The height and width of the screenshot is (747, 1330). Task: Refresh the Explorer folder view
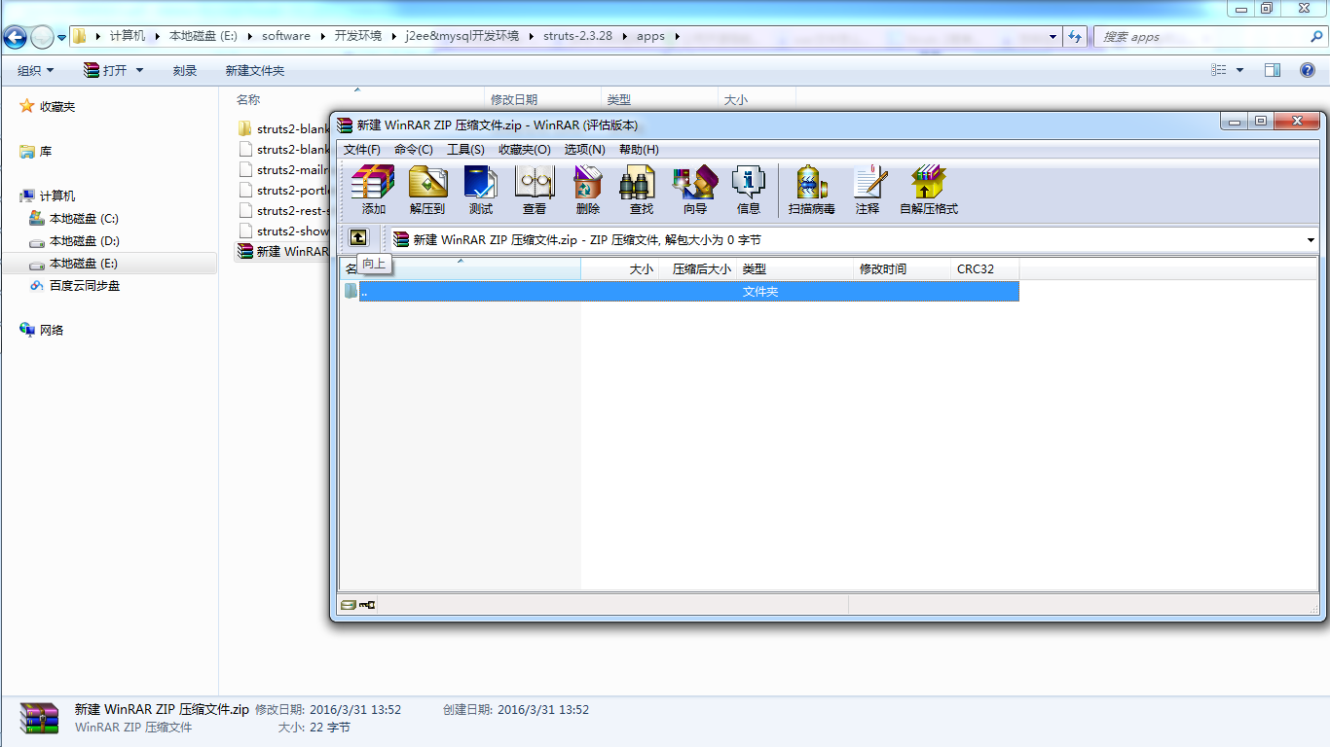pos(1075,37)
